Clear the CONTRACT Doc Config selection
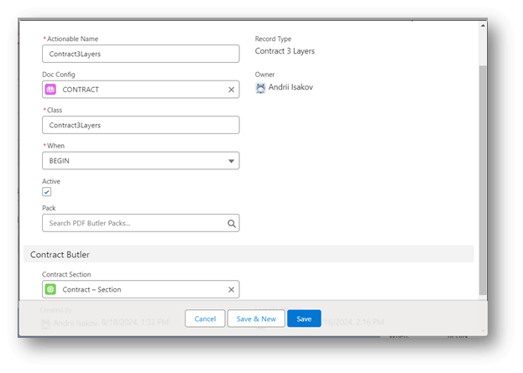 (x=231, y=90)
